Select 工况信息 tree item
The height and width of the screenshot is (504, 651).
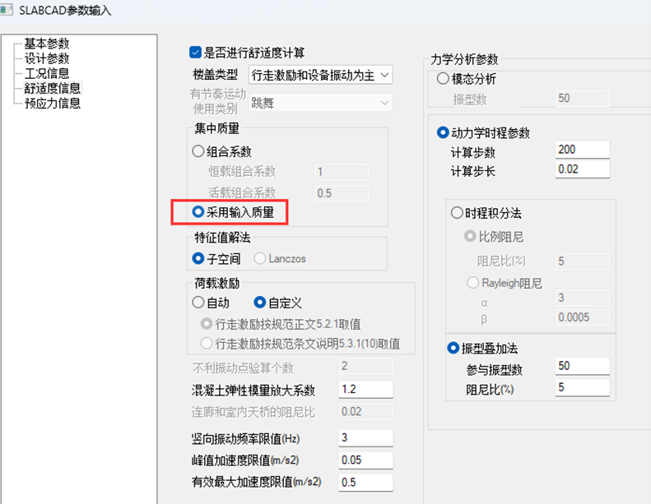click(46, 73)
